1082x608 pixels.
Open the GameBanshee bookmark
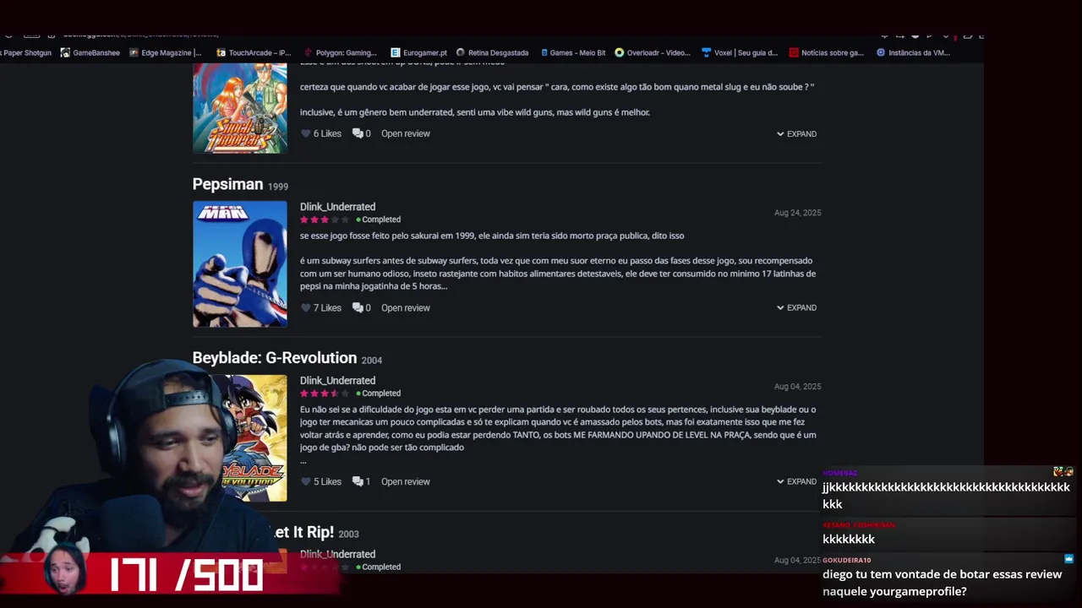click(90, 52)
